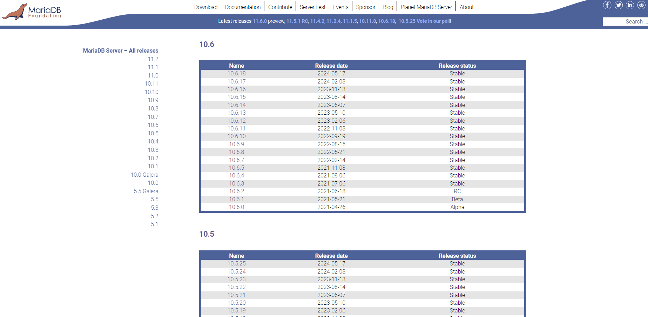Click into the Search field

pyautogui.click(x=625, y=21)
